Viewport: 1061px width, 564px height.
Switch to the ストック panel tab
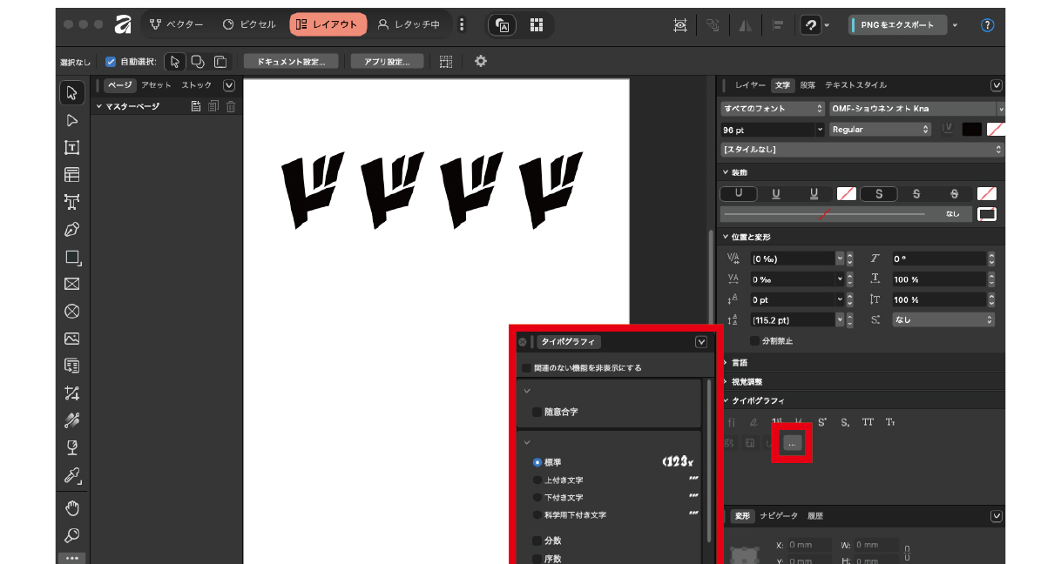coord(197,85)
